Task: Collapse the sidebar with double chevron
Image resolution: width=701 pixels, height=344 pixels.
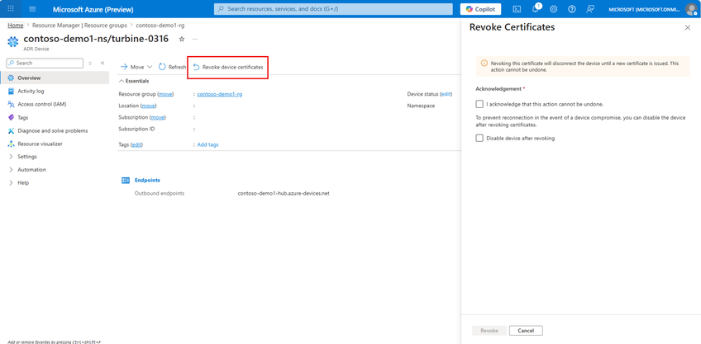Action: pyautogui.click(x=103, y=64)
